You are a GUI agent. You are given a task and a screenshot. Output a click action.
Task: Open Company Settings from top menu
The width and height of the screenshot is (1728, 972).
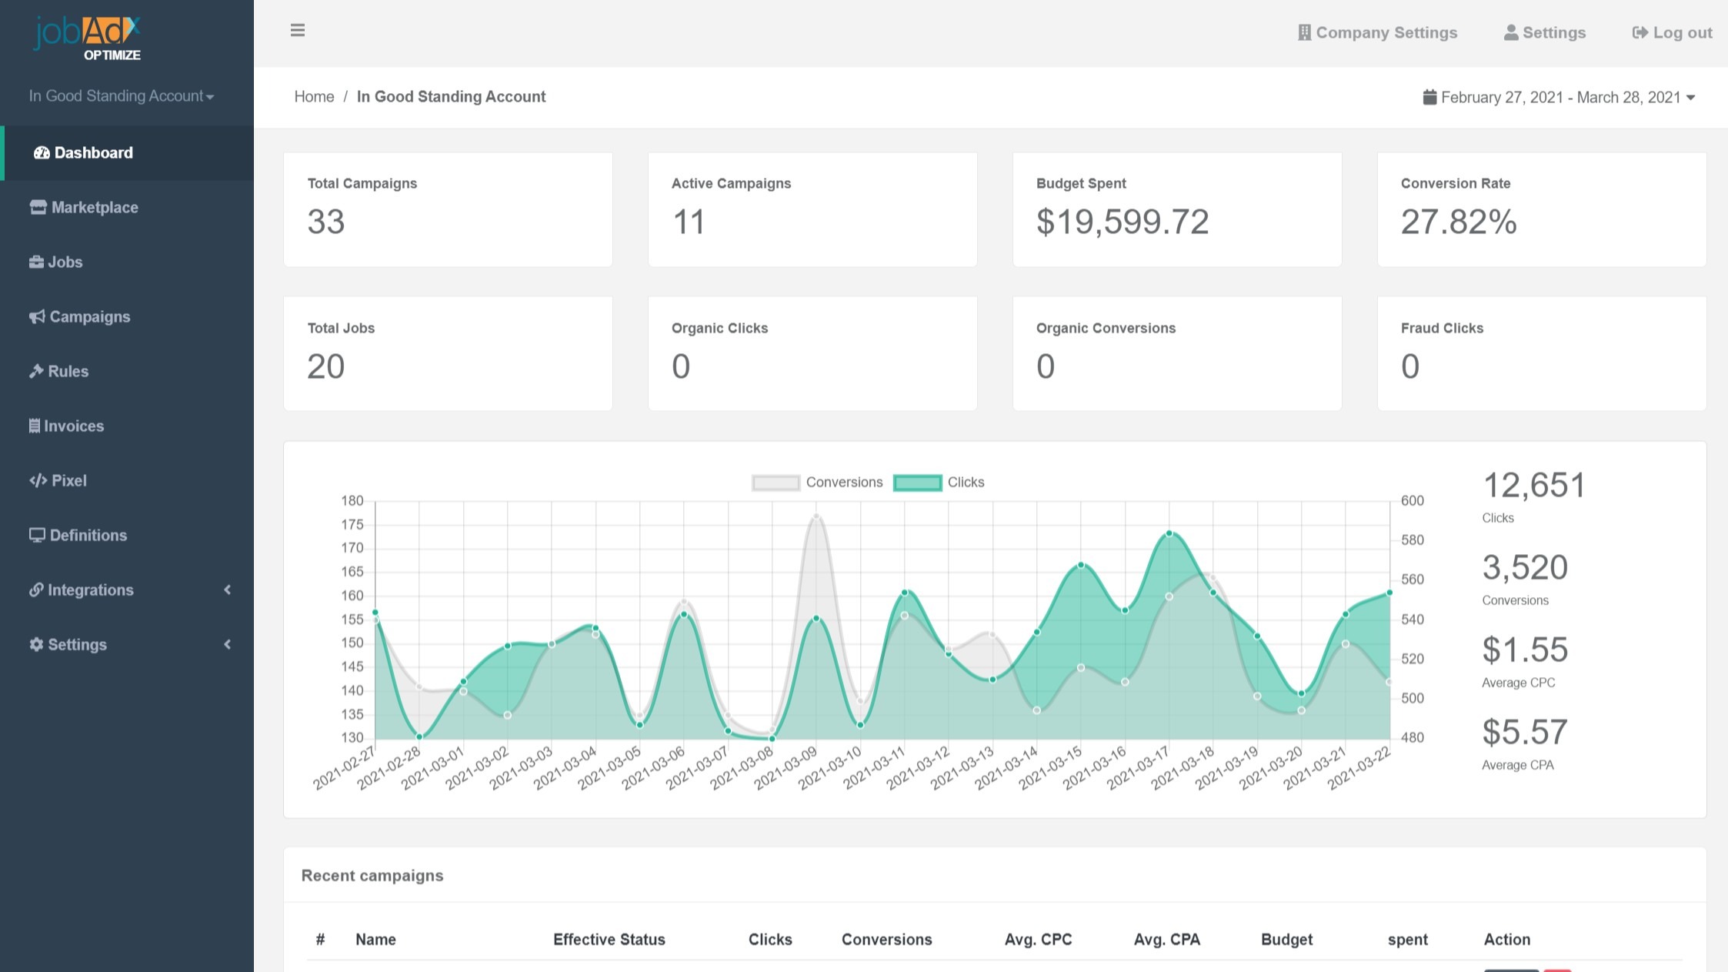pyautogui.click(x=1376, y=32)
